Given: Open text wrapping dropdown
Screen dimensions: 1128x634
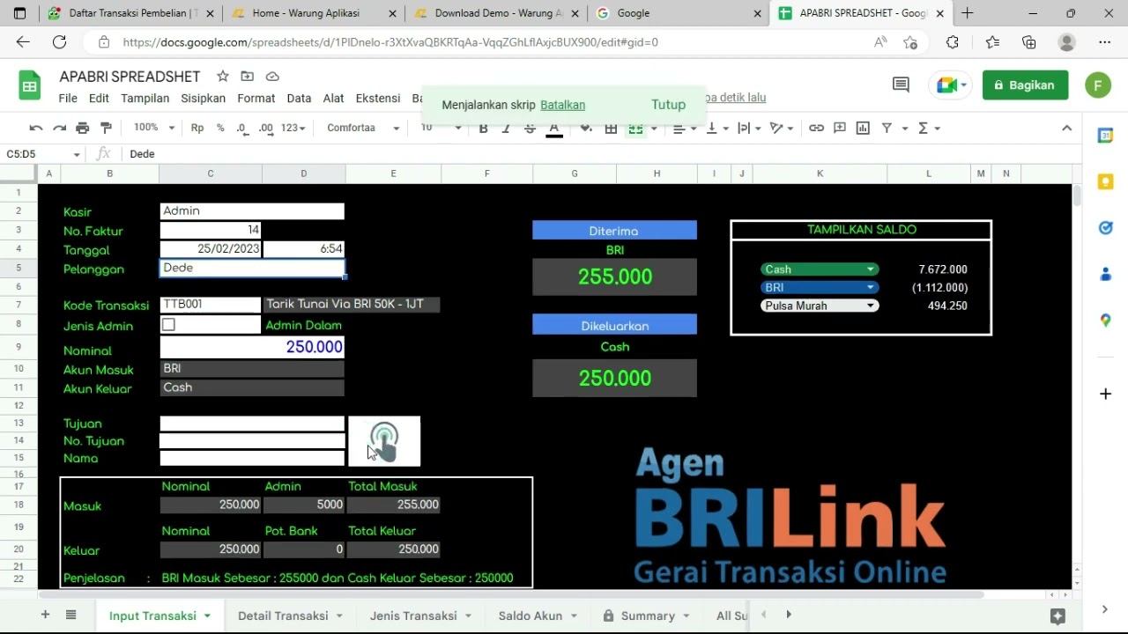Looking at the screenshot, I should (749, 129).
